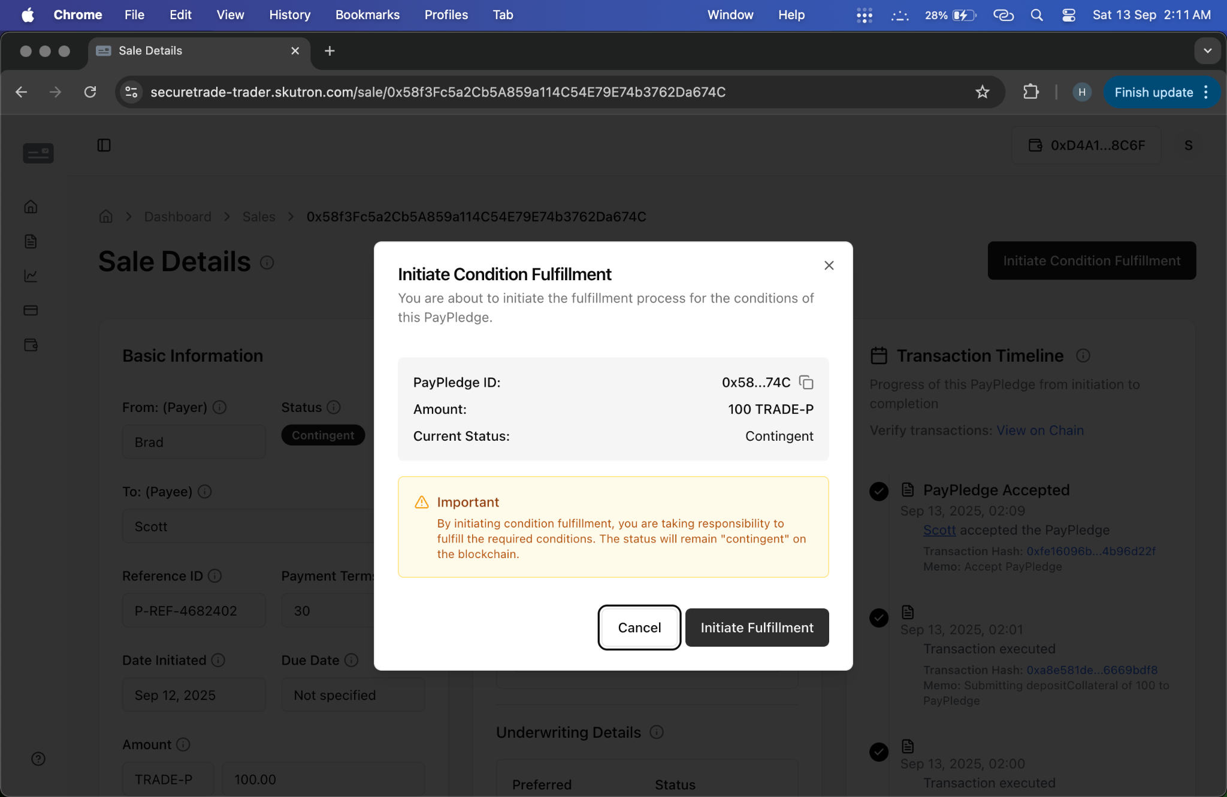Open the home icon in sidebar
Screen dimensions: 1227x797
pyautogui.click(x=31, y=207)
